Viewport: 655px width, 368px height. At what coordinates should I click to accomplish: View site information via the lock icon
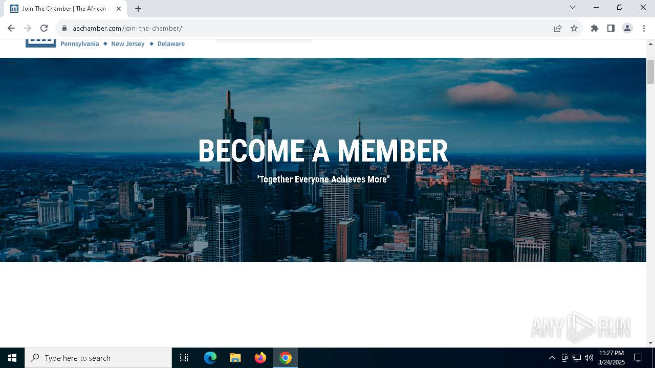(x=64, y=28)
